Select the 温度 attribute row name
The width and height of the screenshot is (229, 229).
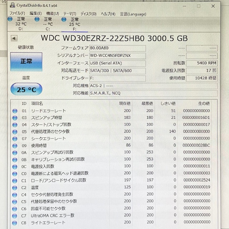pos(35,187)
